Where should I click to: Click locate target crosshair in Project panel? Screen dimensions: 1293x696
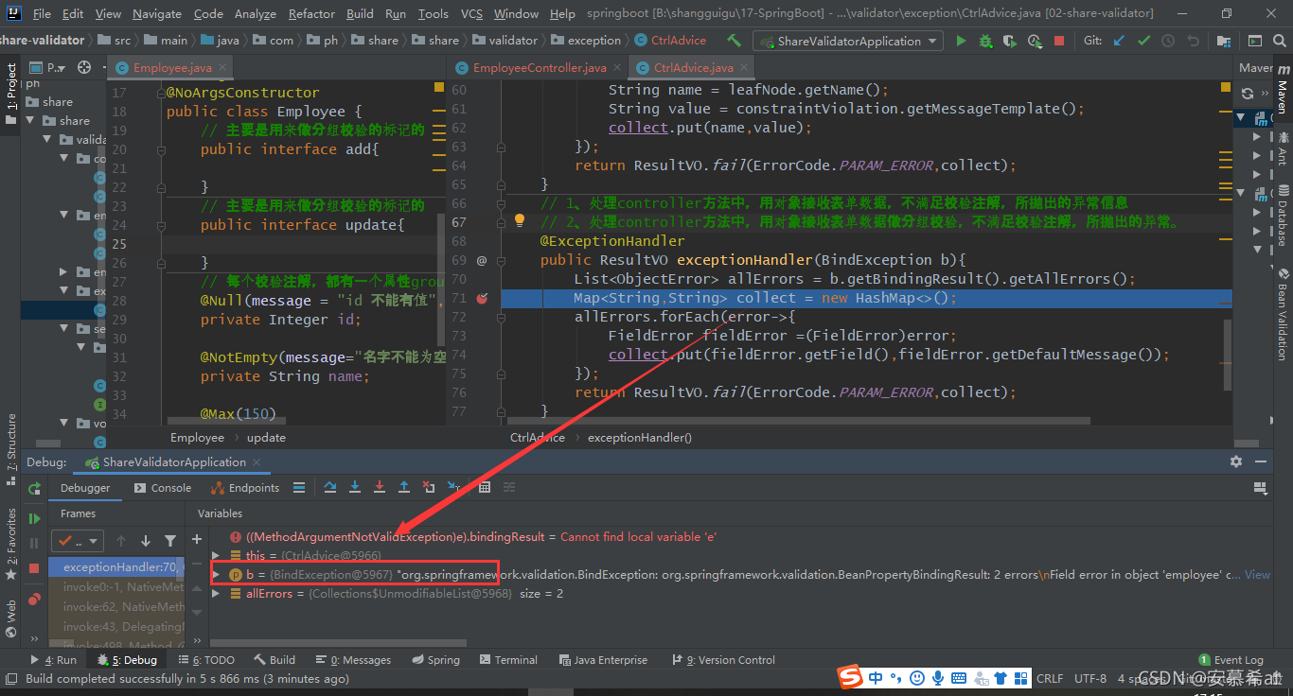point(84,67)
